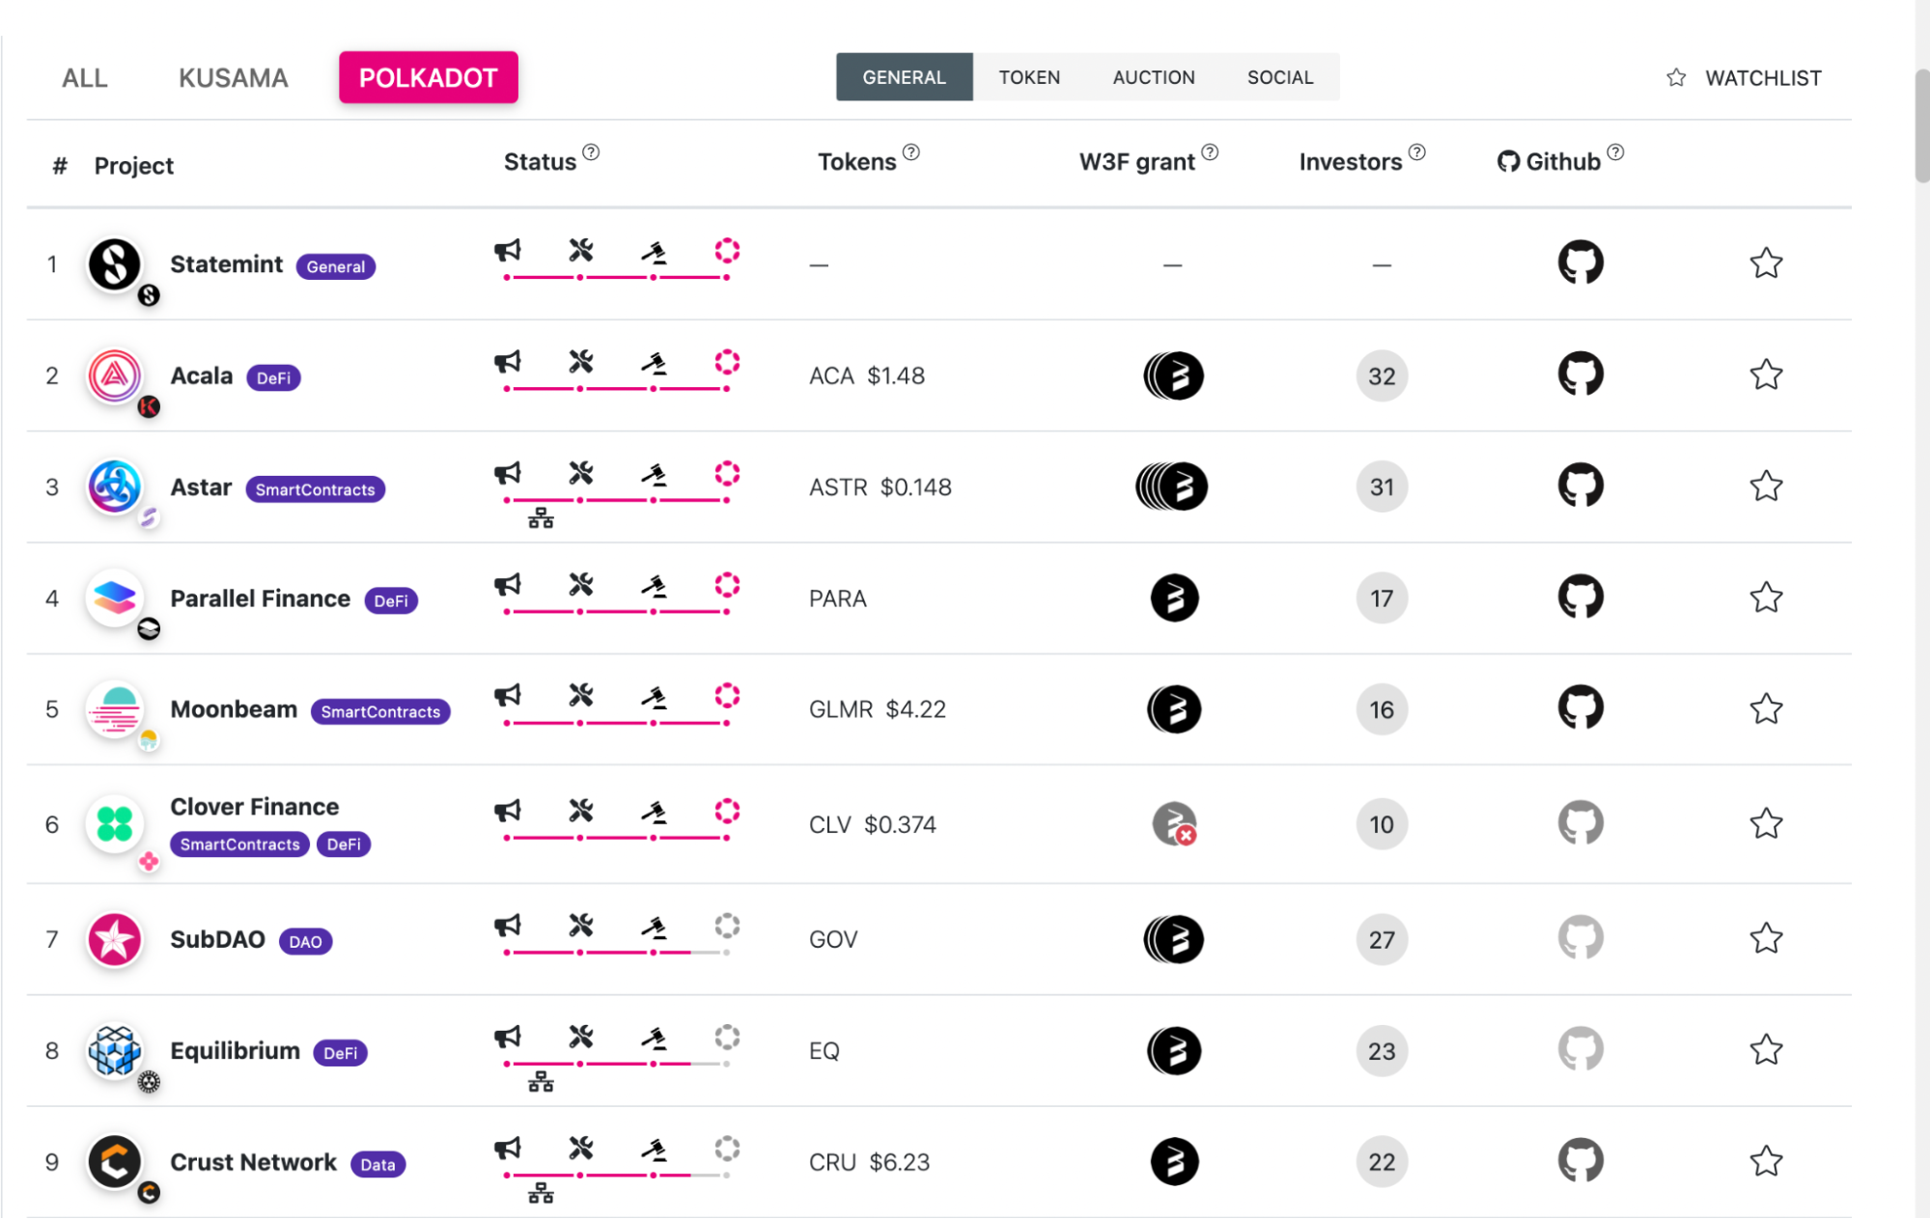Click Crust Network's W3F grant badge

1175,1162
